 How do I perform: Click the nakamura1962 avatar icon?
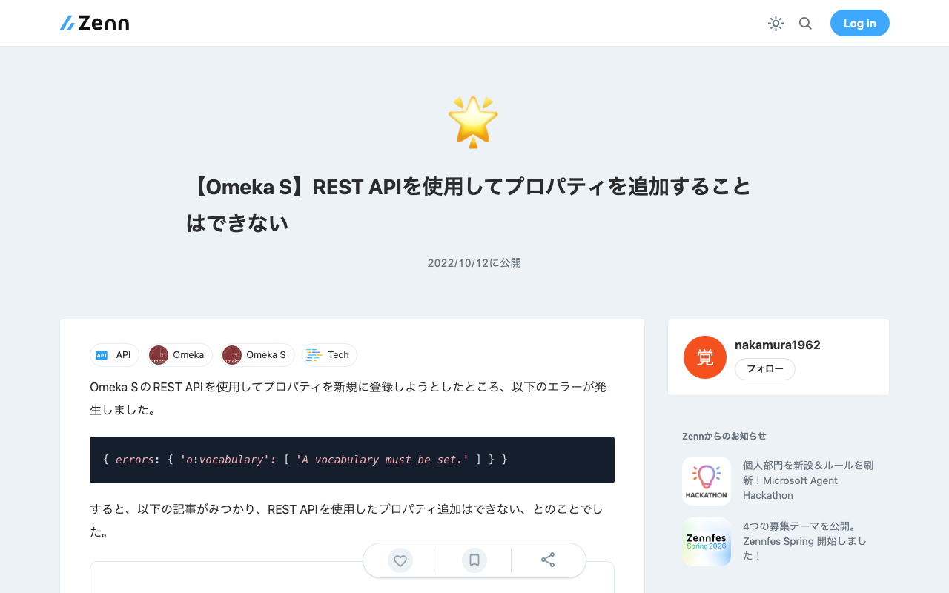(x=705, y=357)
